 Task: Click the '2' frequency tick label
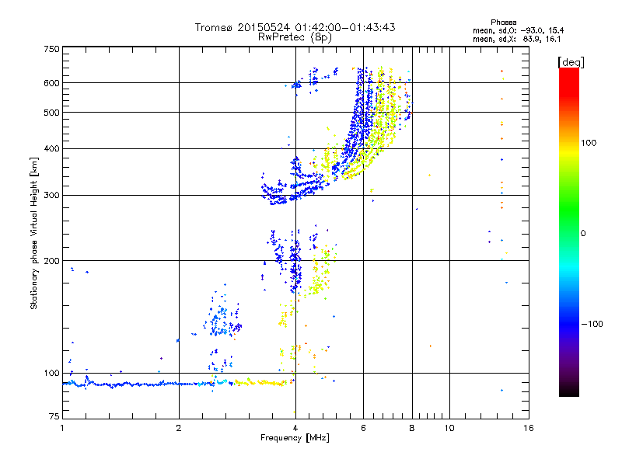[179, 428]
